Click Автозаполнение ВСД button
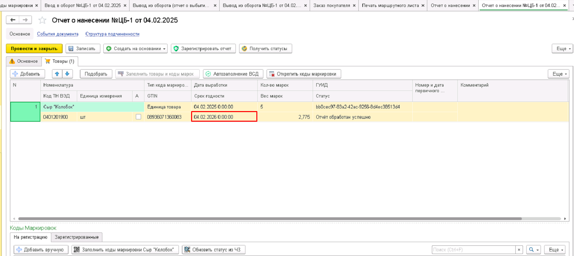 click(233, 74)
